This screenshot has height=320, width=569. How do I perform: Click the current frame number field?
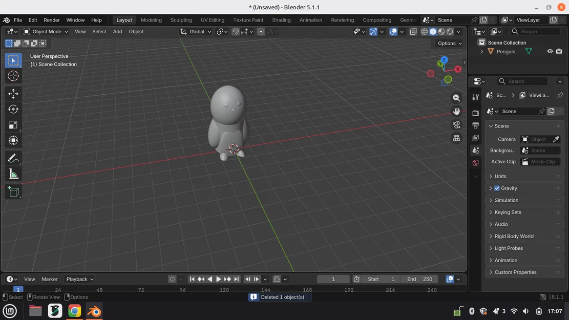coord(333,279)
